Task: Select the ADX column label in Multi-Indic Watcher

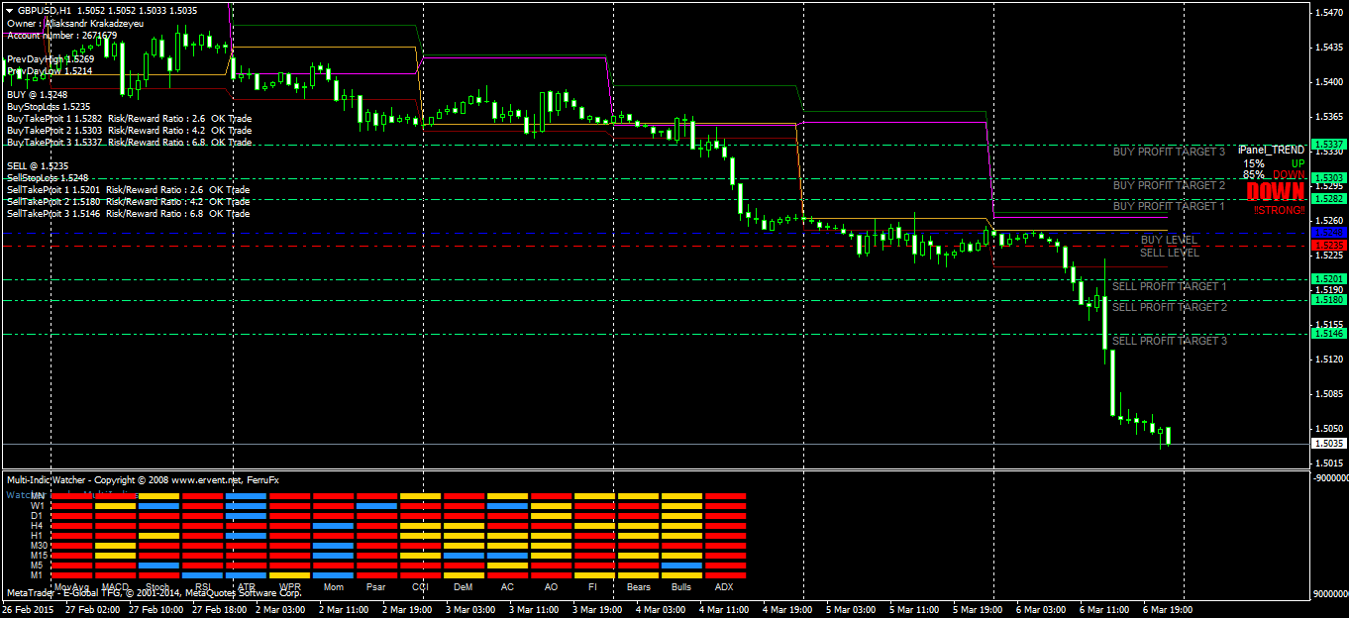Action: (724, 586)
